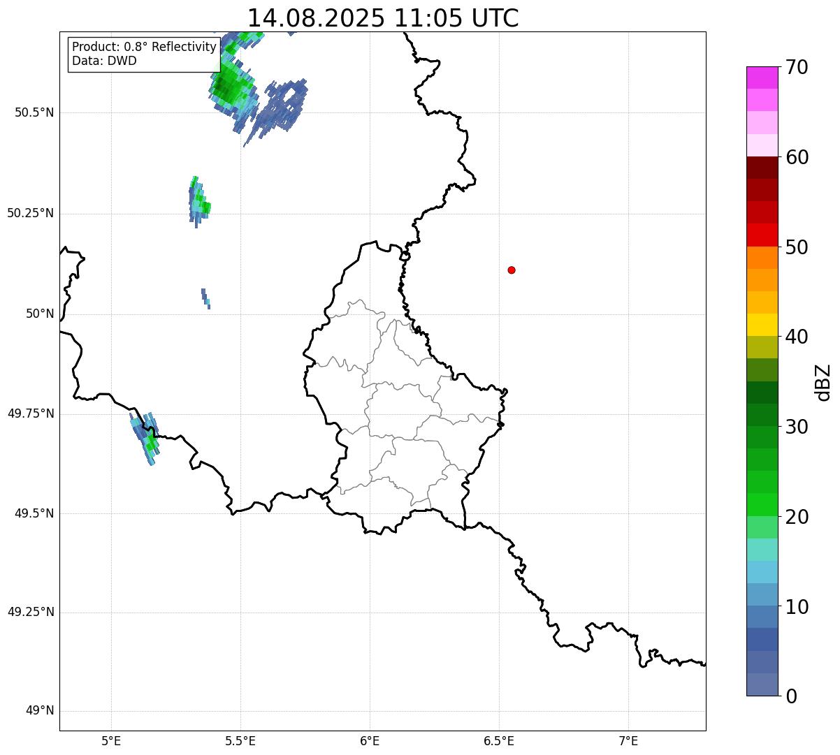This screenshot has width=840, height=755.
Task: Click the latitude label "50.25°N"
Action: (x=31, y=213)
